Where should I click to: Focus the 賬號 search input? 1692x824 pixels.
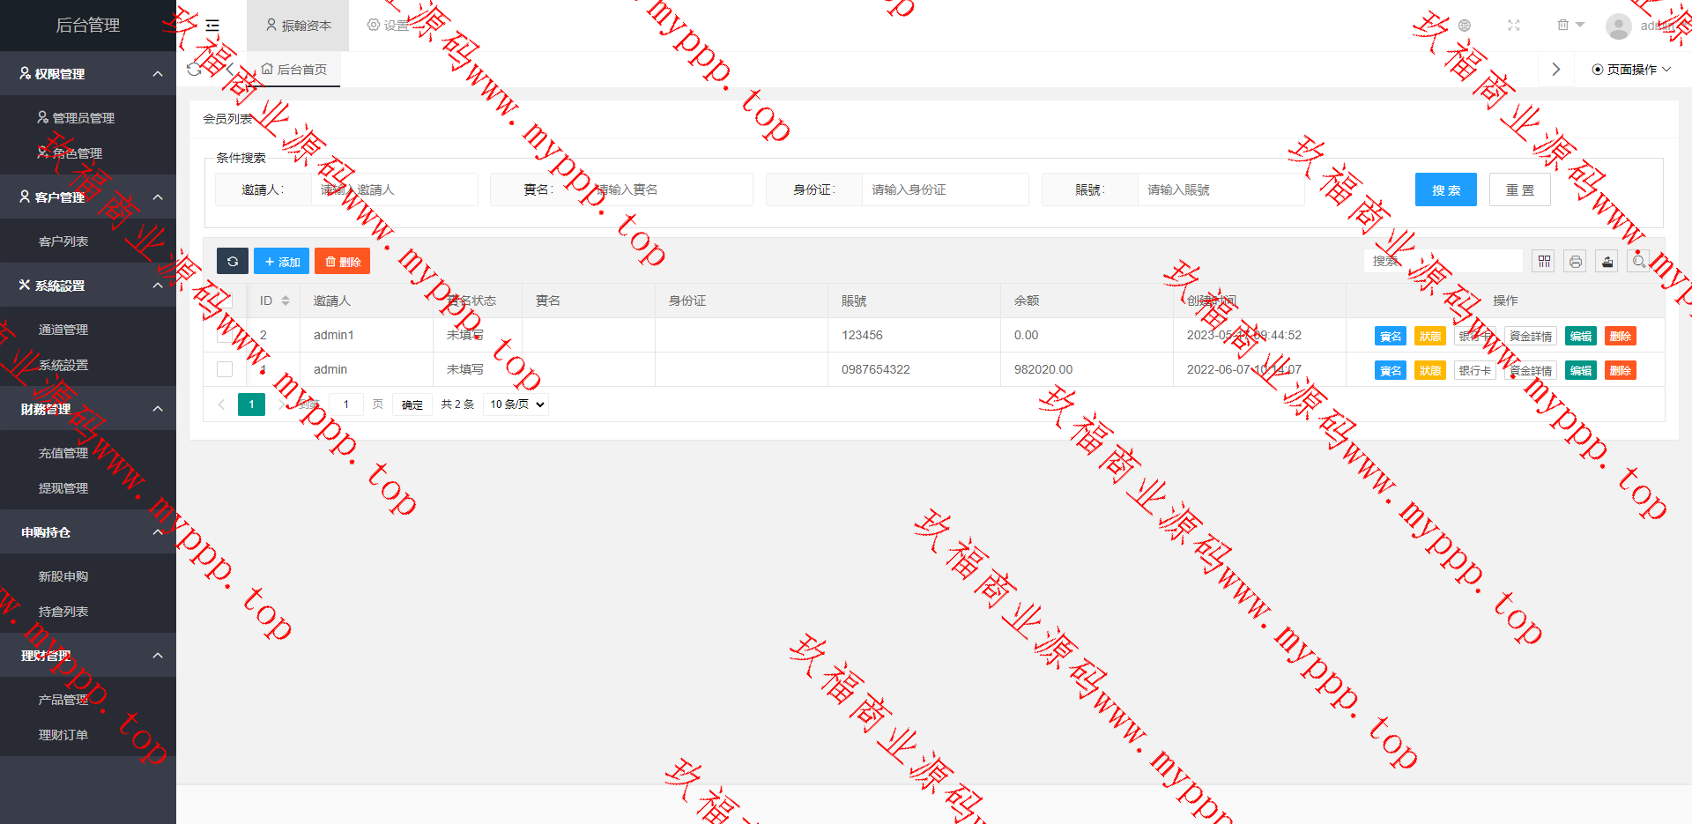(x=1221, y=189)
